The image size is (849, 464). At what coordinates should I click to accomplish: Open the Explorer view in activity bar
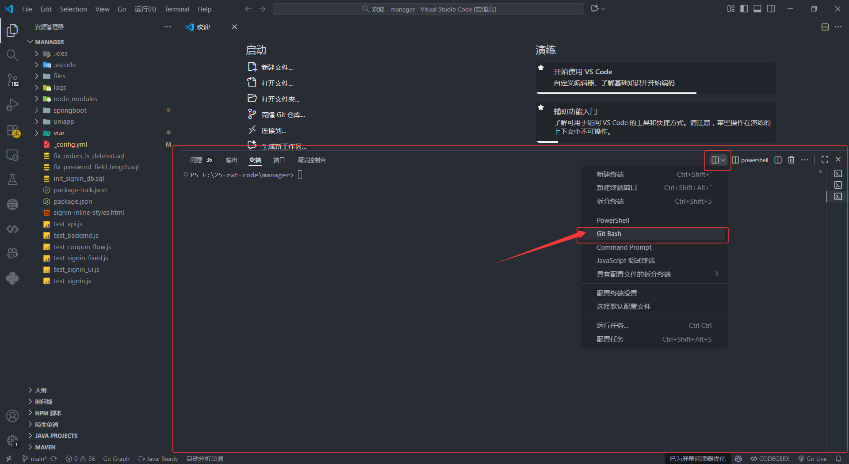coord(12,30)
